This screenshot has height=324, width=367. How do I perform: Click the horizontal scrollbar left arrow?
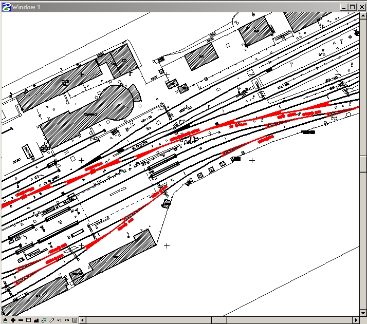pyautogui.click(x=83, y=320)
